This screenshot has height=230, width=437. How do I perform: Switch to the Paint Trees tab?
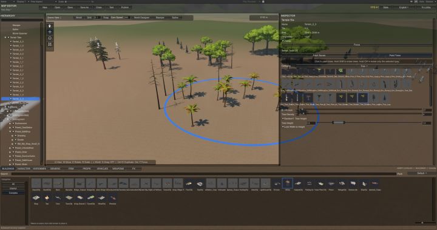[395, 55]
